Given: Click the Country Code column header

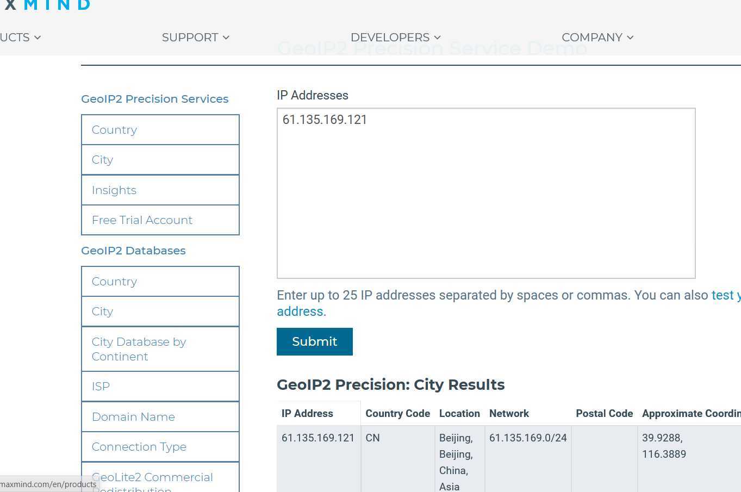Looking at the screenshot, I should [398, 414].
